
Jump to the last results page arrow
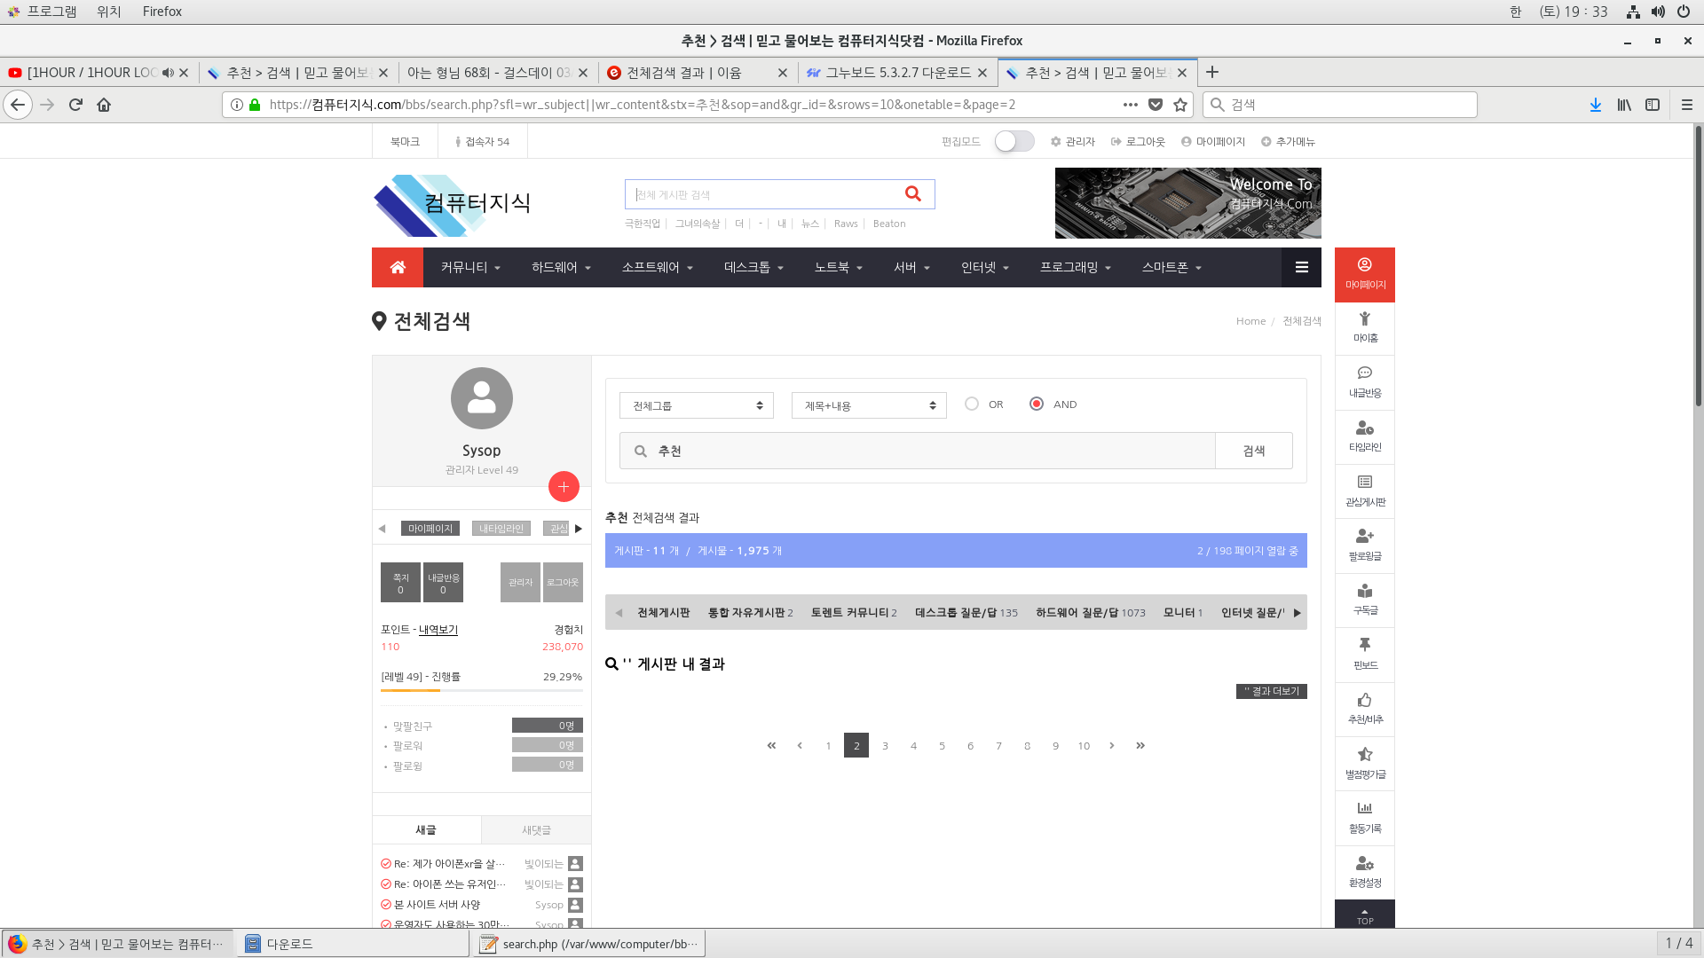coord(1140,745)
